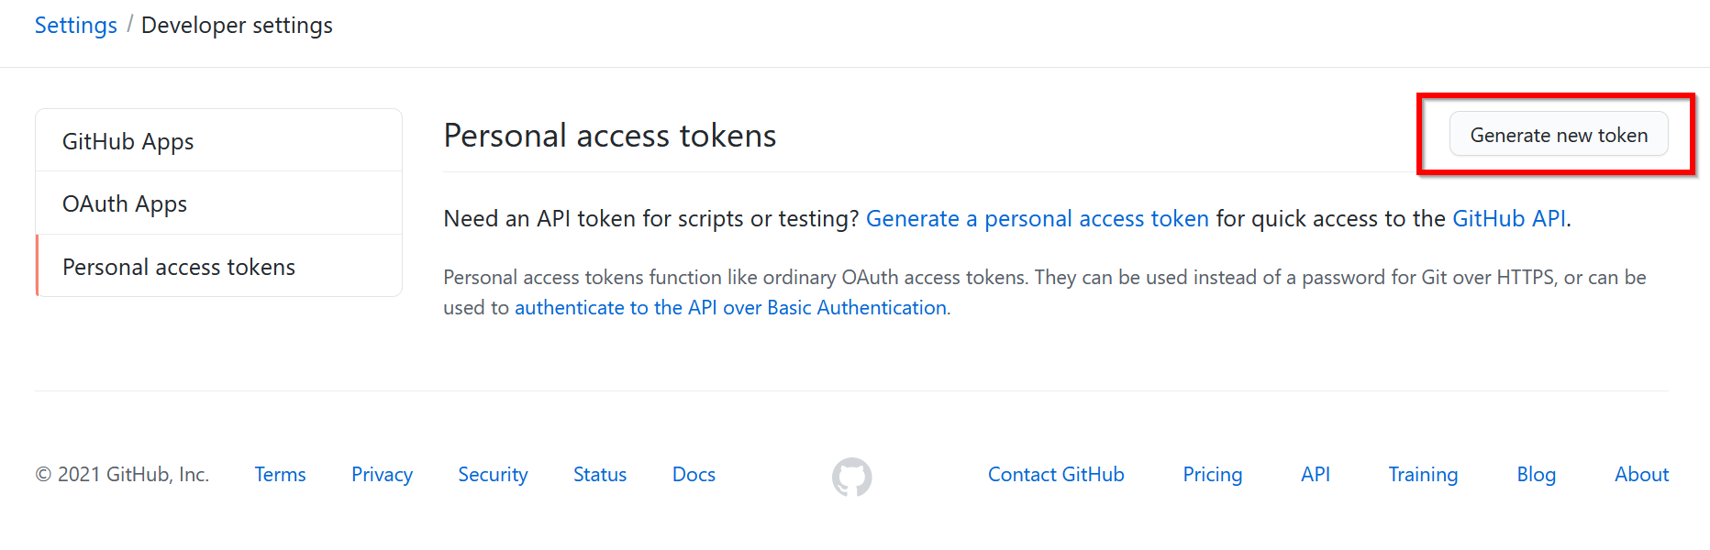Image resolution: width=1710 pixels, height=550 pixels.
Task: Go to the Training footer link
Action: 1423,475
